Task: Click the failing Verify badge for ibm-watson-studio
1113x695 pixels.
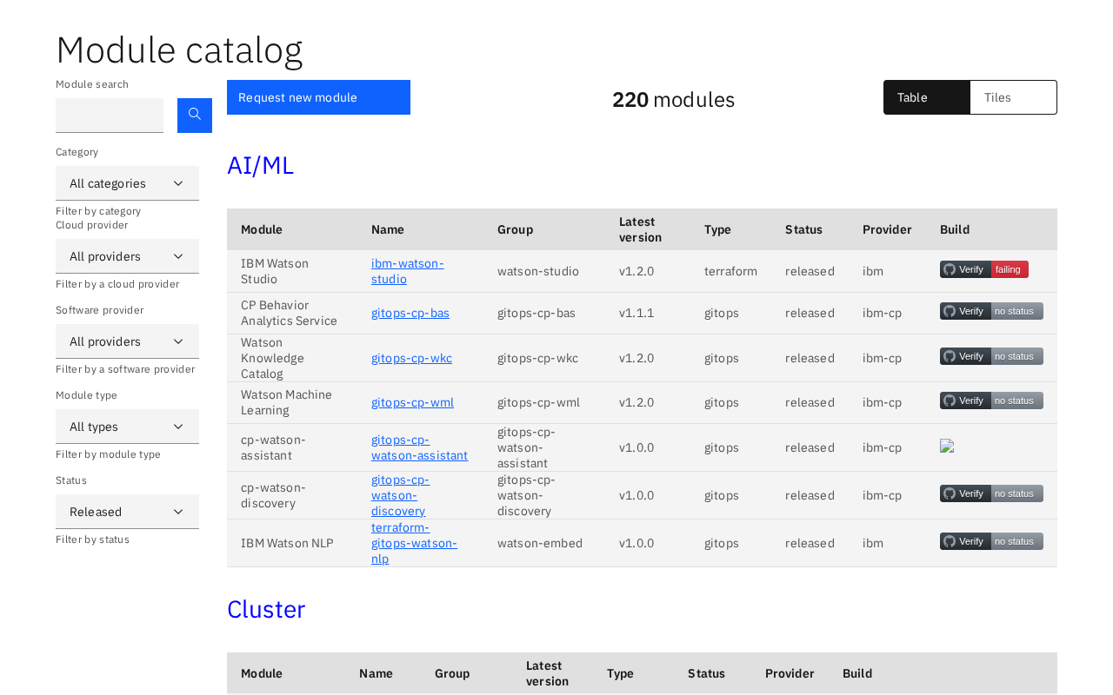Action: click(x=983, y=269)
